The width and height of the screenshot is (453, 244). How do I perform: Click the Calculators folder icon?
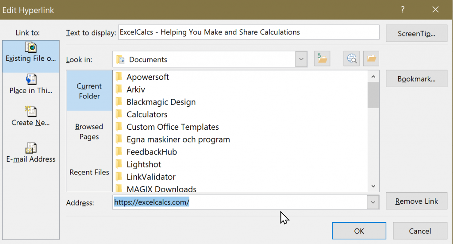119,114
